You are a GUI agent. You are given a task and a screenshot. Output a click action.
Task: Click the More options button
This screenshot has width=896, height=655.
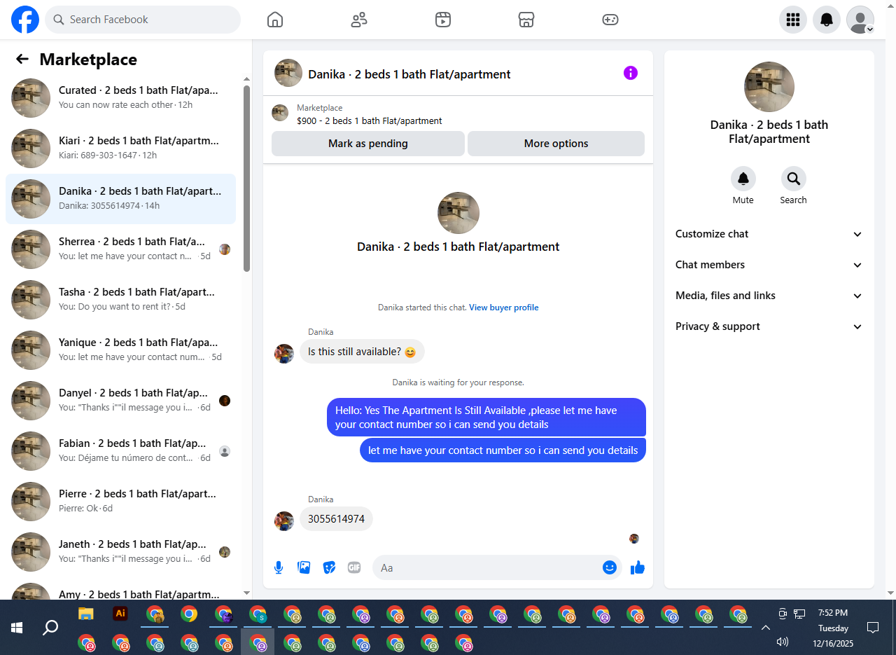point(556,144)
